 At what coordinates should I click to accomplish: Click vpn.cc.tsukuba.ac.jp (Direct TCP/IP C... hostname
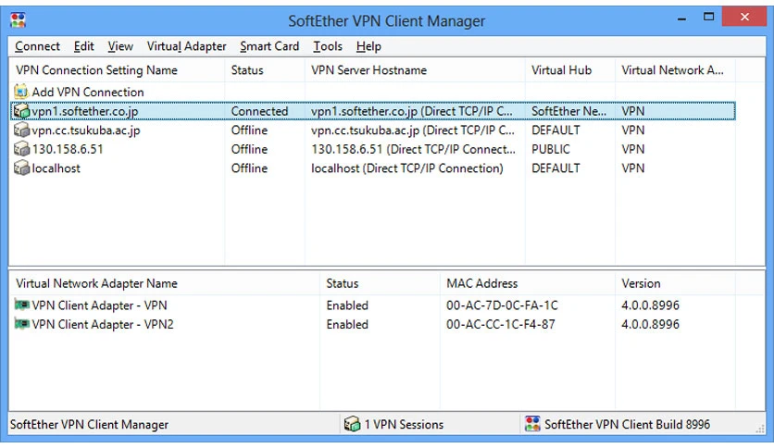(413, 131)
